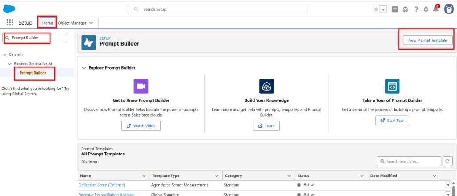Click the purple video camera icon
The image size is (457, 196).
[141, 86]
